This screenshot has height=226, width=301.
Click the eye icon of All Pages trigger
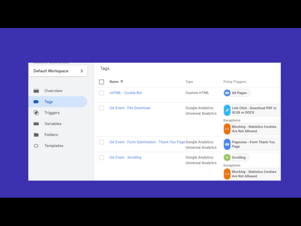[x=227, y=93]
